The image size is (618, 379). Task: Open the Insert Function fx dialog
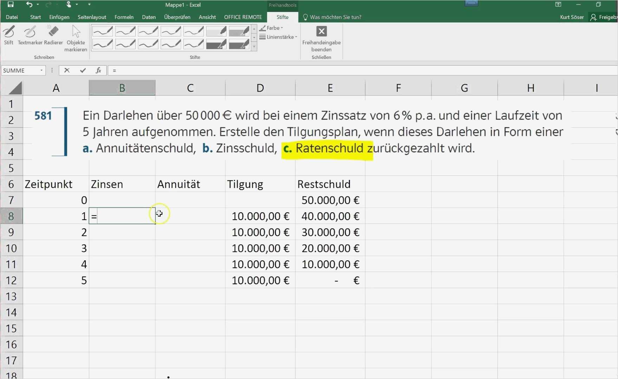[99, 71]
